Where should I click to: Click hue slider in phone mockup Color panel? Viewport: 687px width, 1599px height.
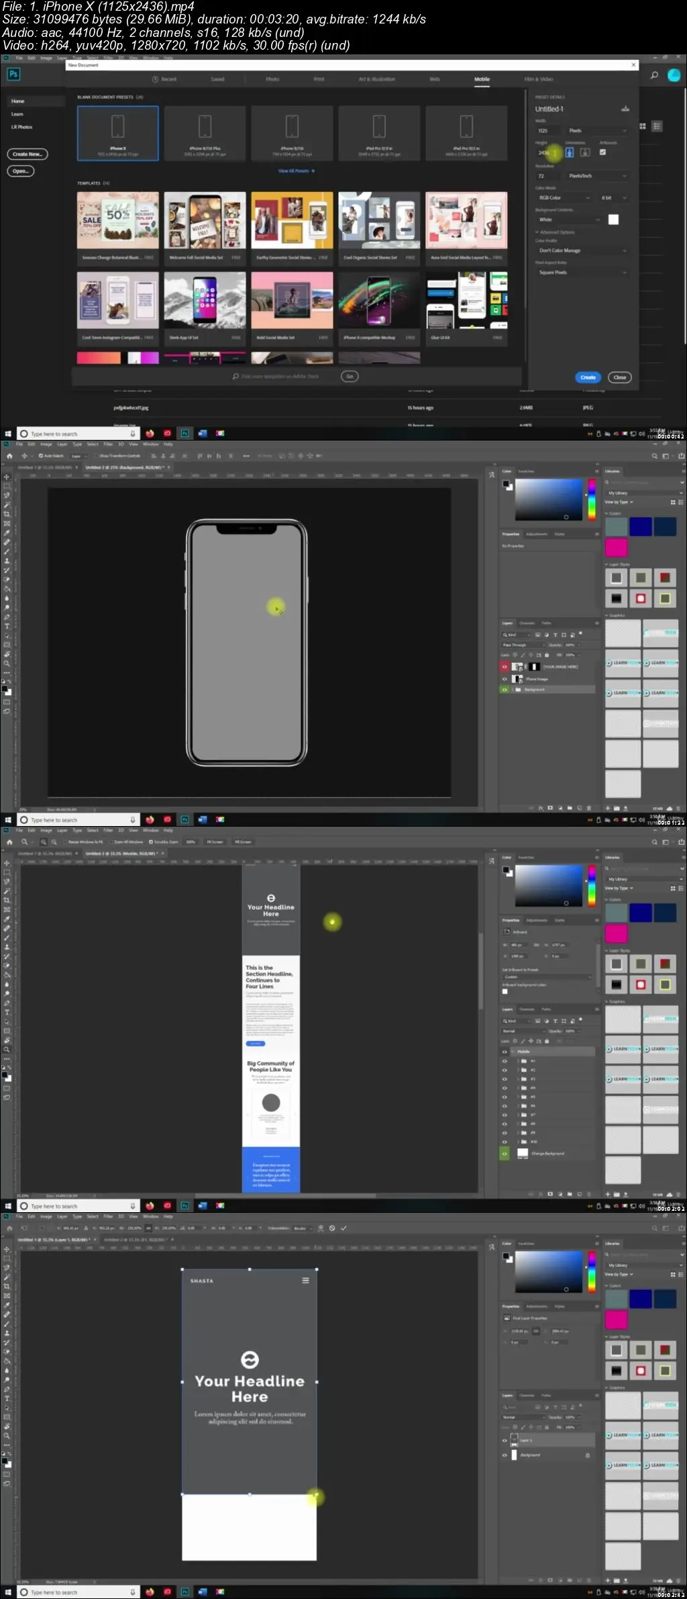click(x=592, y=499)
